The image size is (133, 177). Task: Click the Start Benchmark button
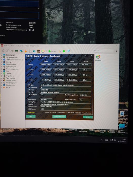pyautogui.click(x=59, y=117)
